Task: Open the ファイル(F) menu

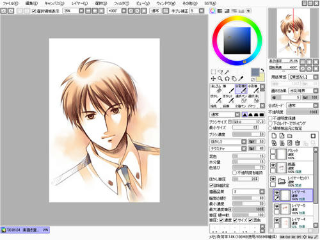Action: pyautogui.click(x=11, y=3)
